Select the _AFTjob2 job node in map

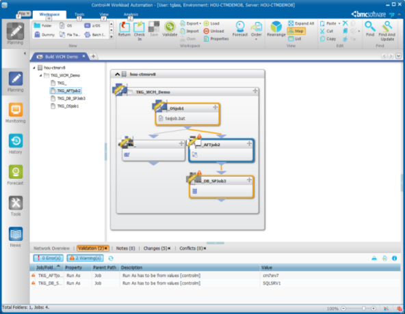pyautogui.click(x=222, y=151)
